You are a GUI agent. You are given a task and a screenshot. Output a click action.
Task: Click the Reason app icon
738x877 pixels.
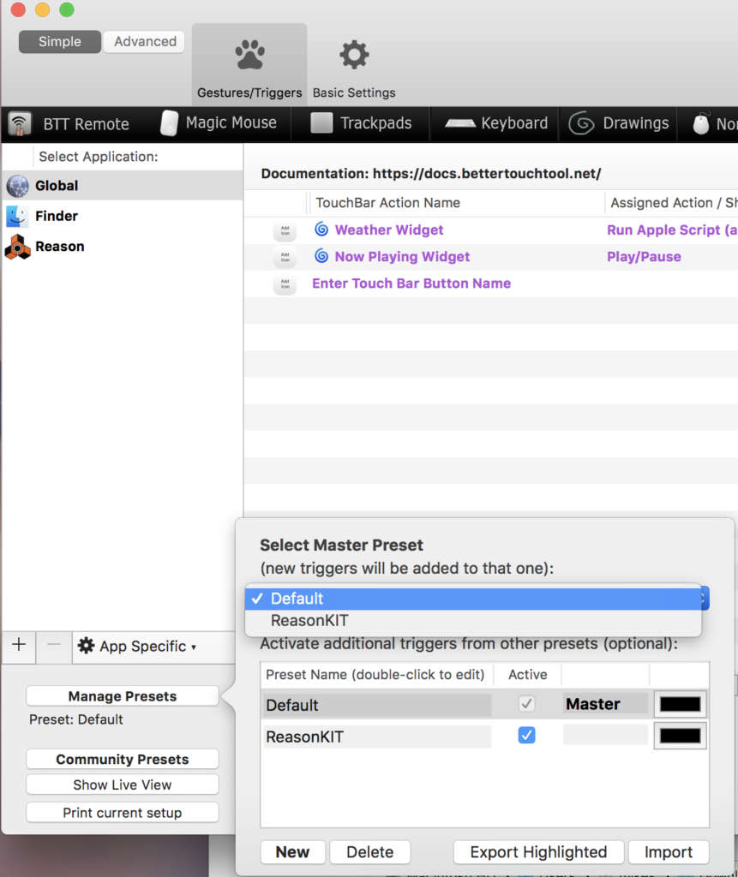[17, 247]
